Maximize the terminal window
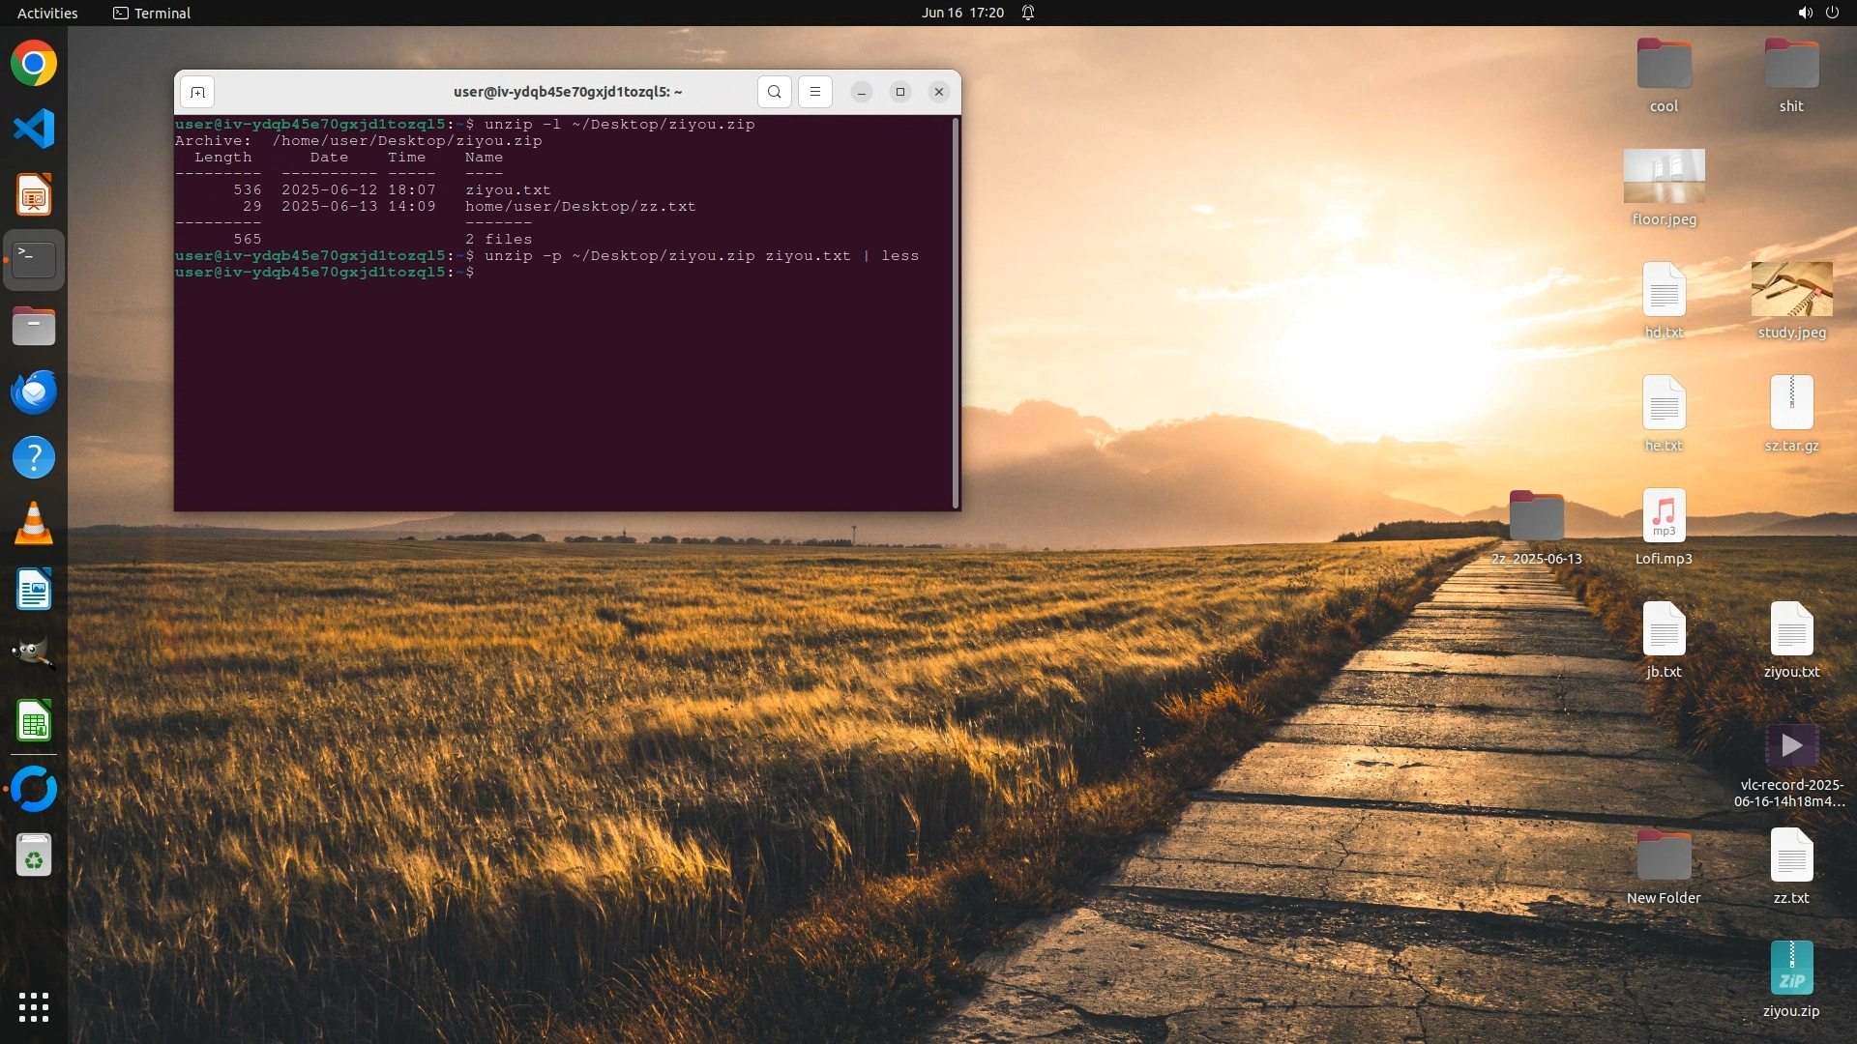Image resolution: width=1857 pixels, height=1044 pixels. pyautogui.click(x=899, y=92)
